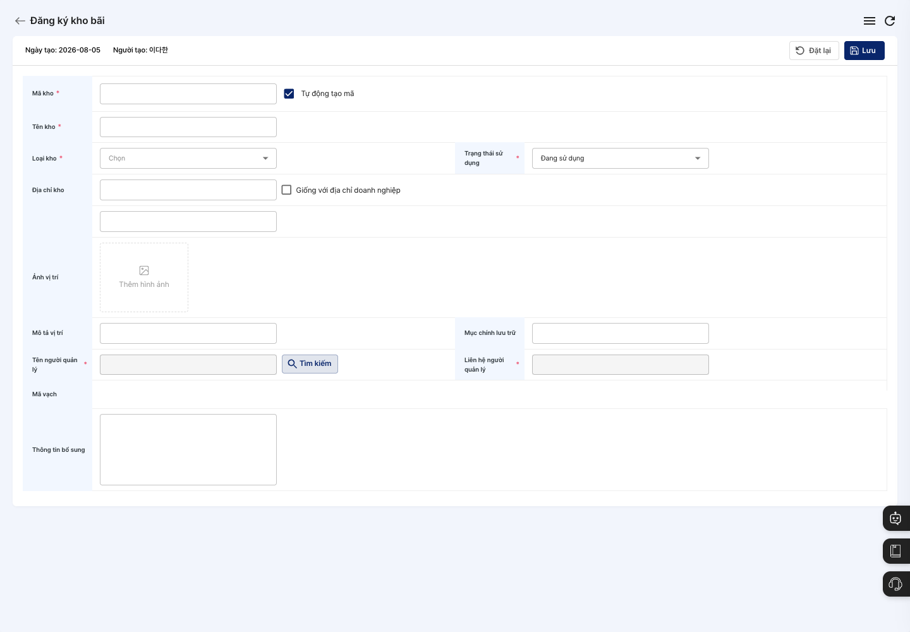Check Giống với địa chỉ doanh nghiệp

[286, 190]
